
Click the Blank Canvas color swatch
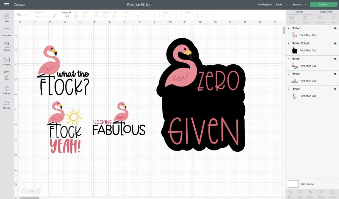click(293, 184)
